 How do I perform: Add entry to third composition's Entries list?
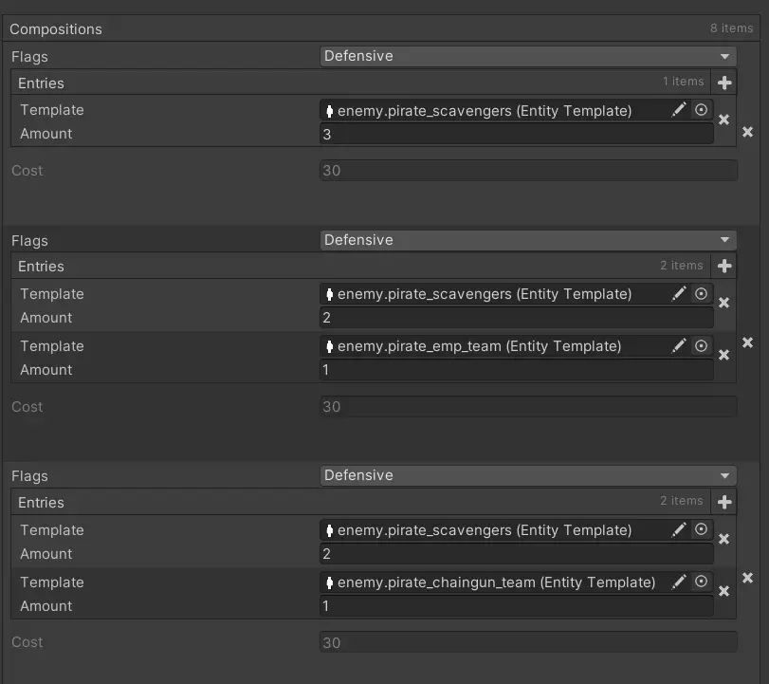(x=724, y=503)
